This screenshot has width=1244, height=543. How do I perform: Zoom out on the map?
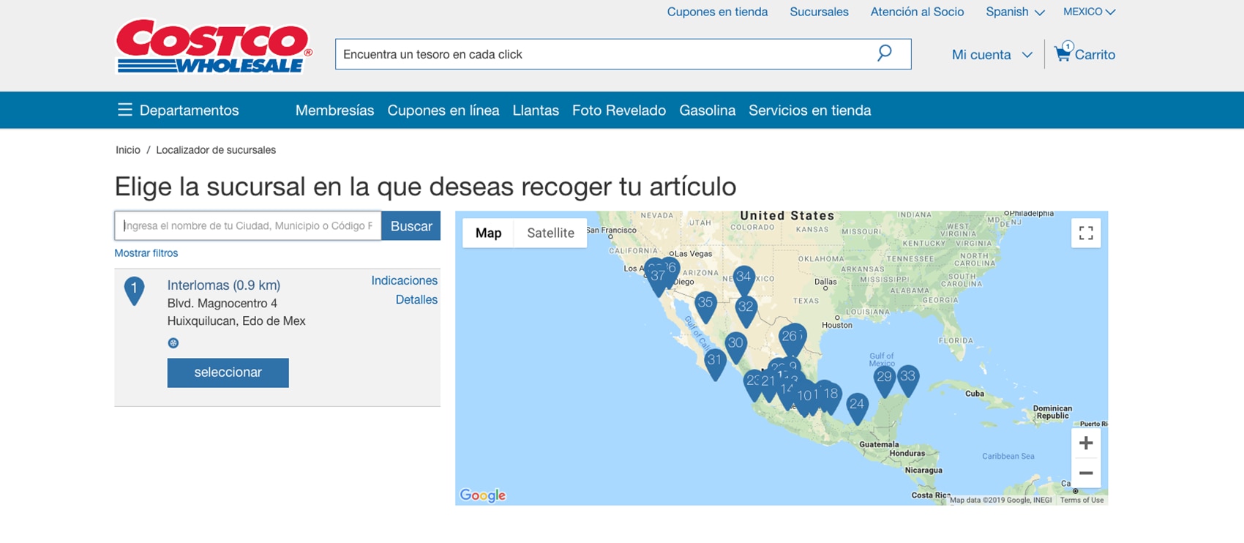1086,473
